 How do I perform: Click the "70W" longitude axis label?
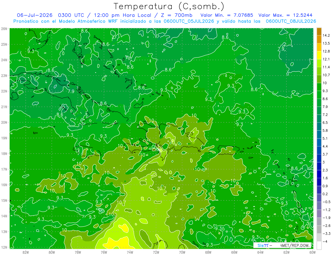point(182,252)
